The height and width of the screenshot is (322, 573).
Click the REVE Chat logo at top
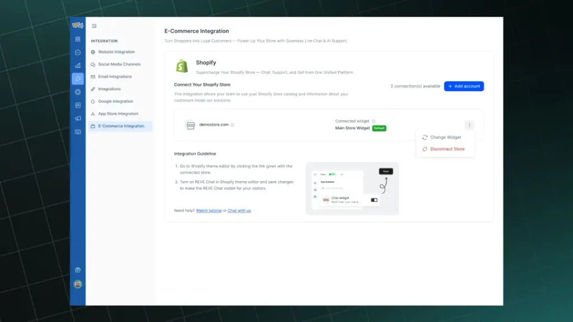tap(78, 25)
